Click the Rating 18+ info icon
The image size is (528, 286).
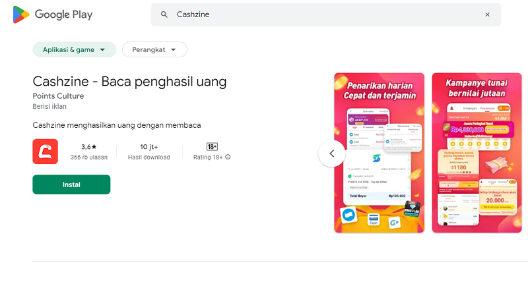(228, 157)
